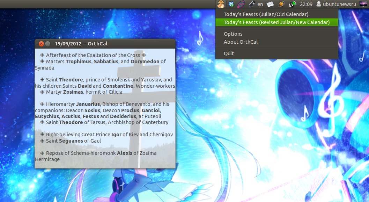Click the text 'Archbishop of Canterbury'
The image size is (369, 202).
[x=138, y=122]
